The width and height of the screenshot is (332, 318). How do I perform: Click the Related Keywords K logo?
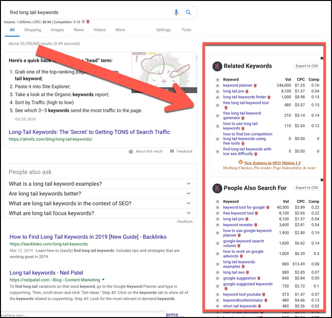[x=217, y=66]
